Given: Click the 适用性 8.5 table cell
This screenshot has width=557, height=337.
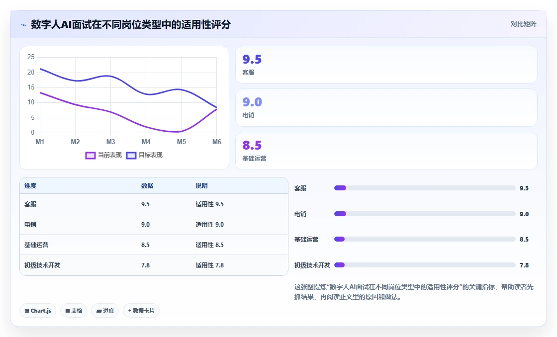Looking at the screenshot, I should point(209,245).
